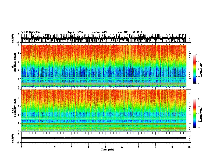Click the ch.1 voltage waveform trace panel
213x165 pixels.
pyautogui.click(x=104, y=38)
